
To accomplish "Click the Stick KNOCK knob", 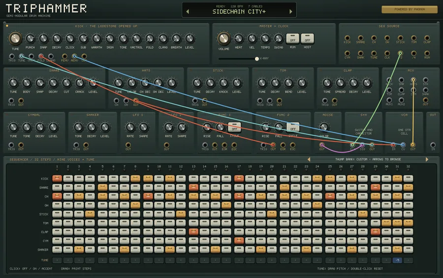I will (x=223, y=83).
